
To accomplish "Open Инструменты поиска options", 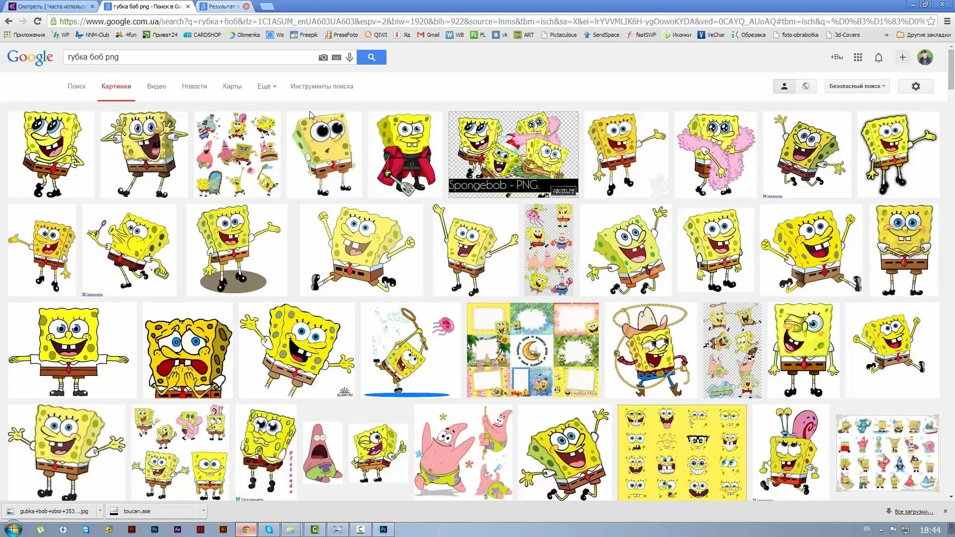I will [322, 86].
